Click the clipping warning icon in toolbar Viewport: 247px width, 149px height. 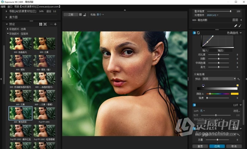point(85,15)
